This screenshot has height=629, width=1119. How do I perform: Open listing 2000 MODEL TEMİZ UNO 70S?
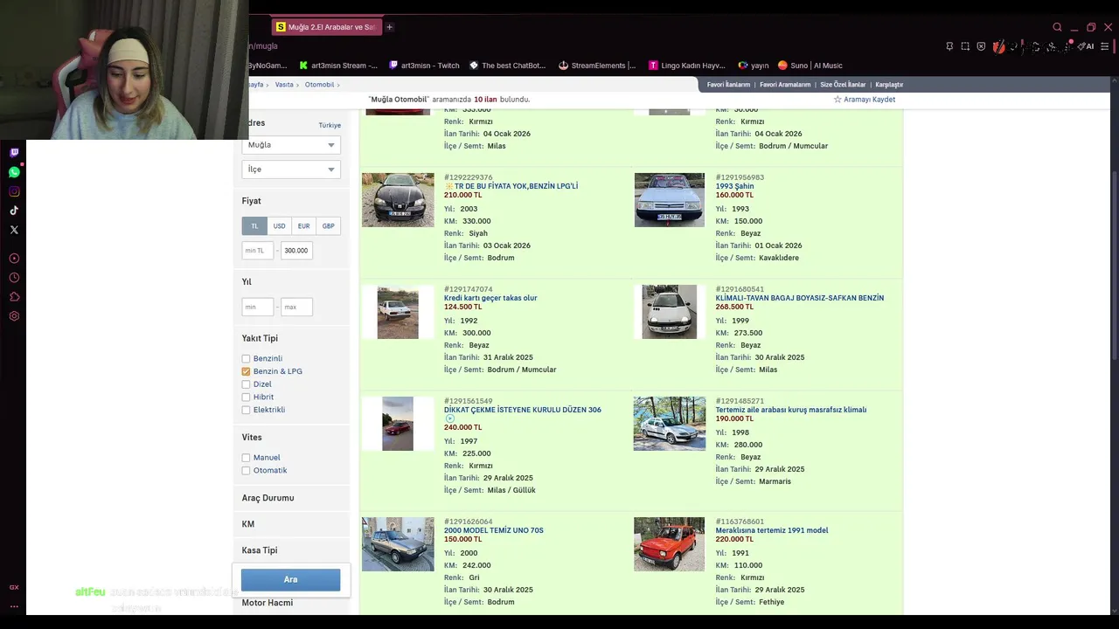click(x=494, y=530)
